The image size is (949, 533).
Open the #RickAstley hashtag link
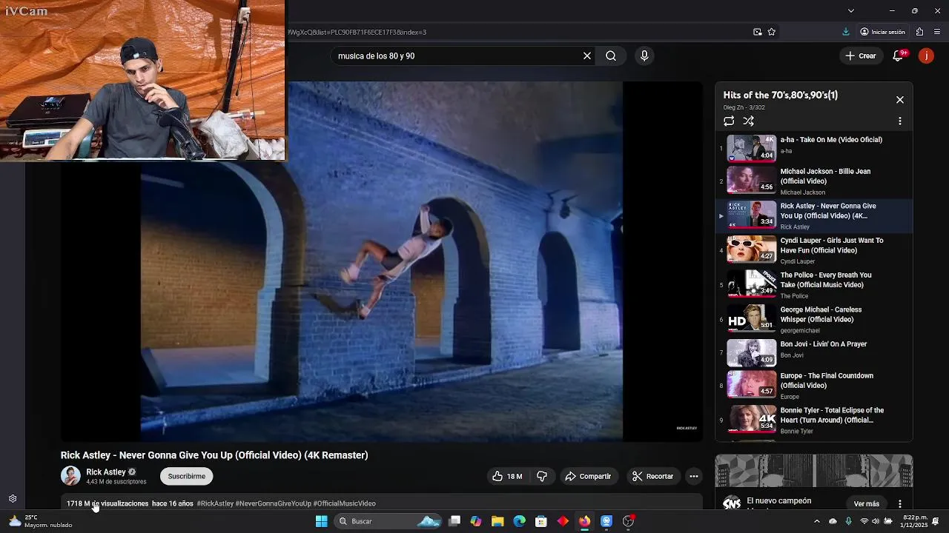pyautogui.click(x=215, y=503)
